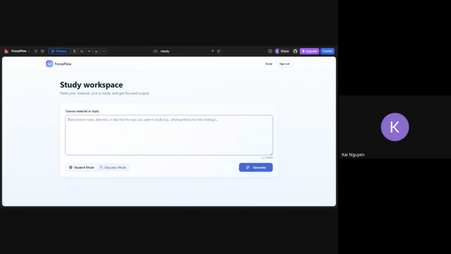451x254 pixels.
Task: Open the analytics chart icon
Action: click(x=96, y=51)
